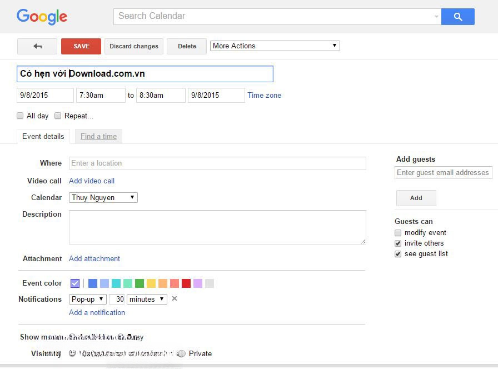
Task: Enable the All day checkbox
Action: [x=20, y=116]
